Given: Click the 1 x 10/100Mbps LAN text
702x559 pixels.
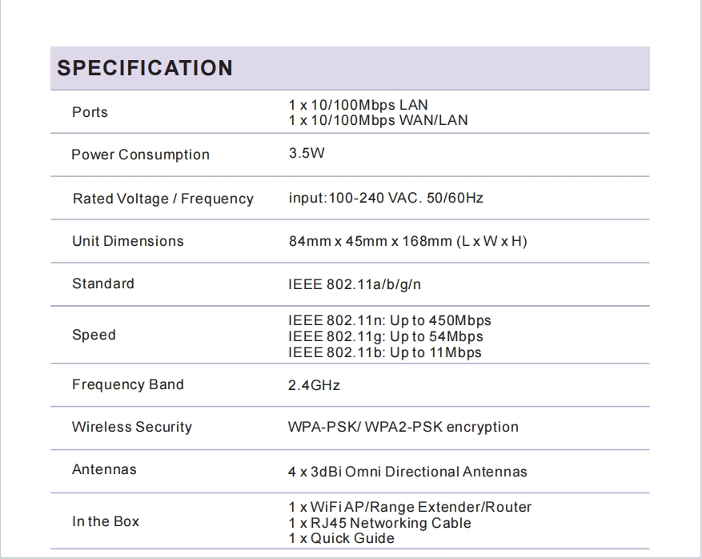Looking at the screenshot, I should 358,105.
